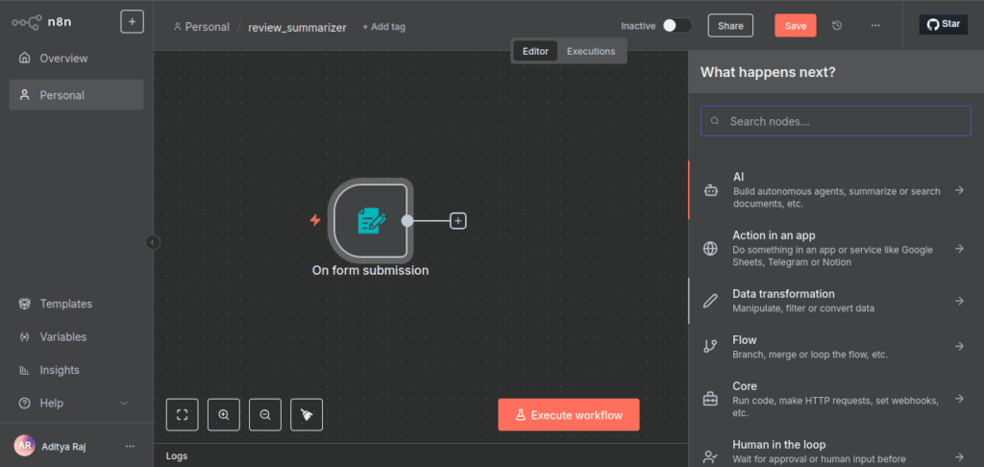
Task: Click the Save button
Action: point(795,26)
